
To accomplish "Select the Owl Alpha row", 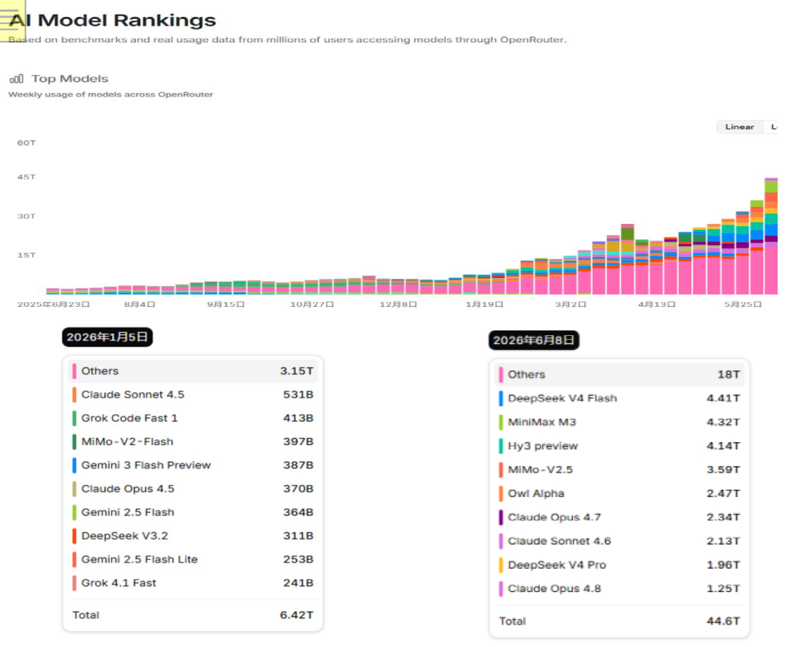I will (x=620, y=493).
